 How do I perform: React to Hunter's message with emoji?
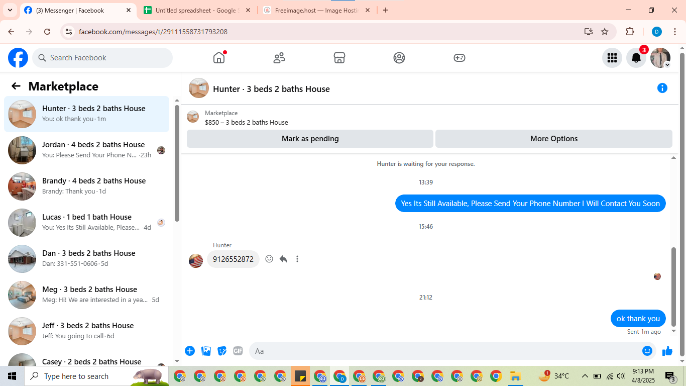click(269, 259)
